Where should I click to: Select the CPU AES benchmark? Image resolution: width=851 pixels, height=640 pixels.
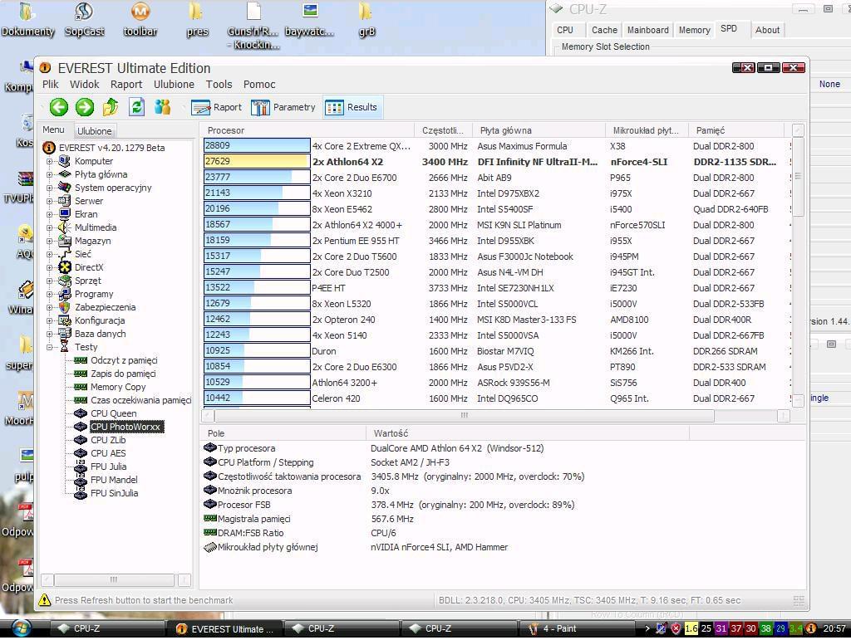coord(108,453)
